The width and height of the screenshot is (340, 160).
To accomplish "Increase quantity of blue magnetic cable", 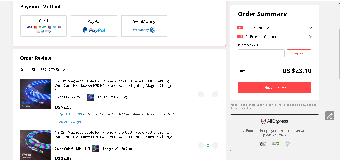I will (x=215, y=94).
